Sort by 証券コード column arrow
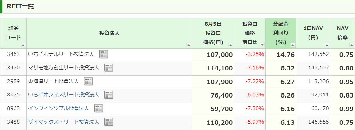 coord(23,45)
